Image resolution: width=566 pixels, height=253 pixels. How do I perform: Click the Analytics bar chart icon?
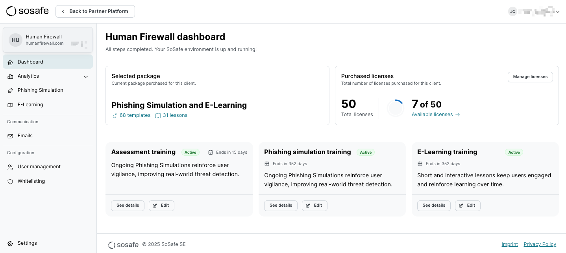[x=10, y=76]
